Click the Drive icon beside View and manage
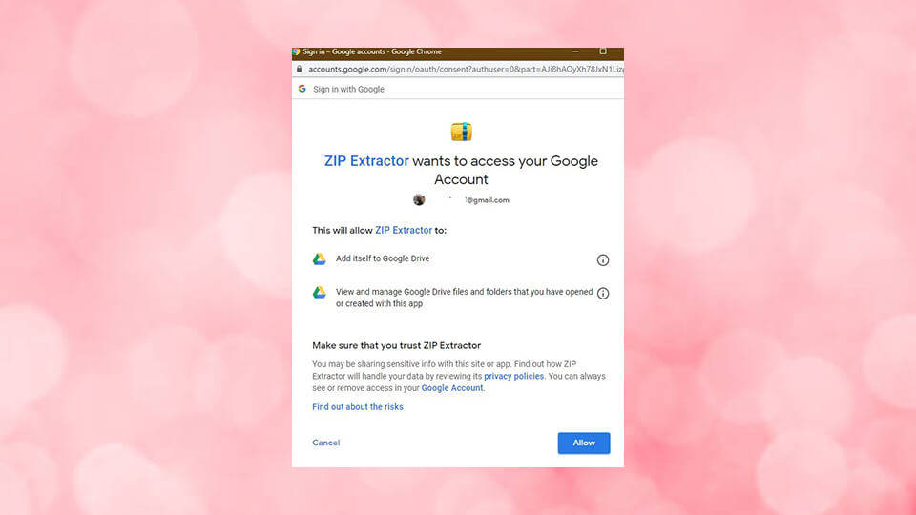This screenshot has height=515, width=916. 320,293
